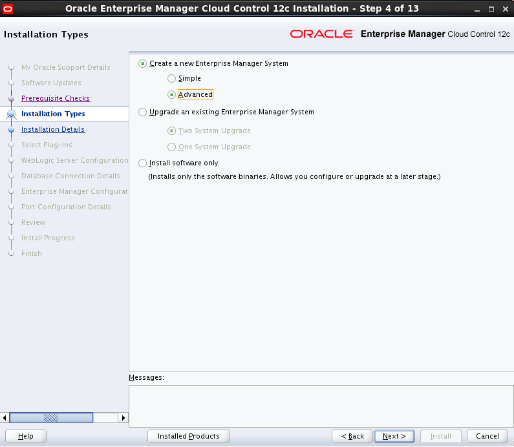Screen dimensions: 514x447
Task: Click Enterprise Manager Configuration step label
Action: tap(74, 191)
